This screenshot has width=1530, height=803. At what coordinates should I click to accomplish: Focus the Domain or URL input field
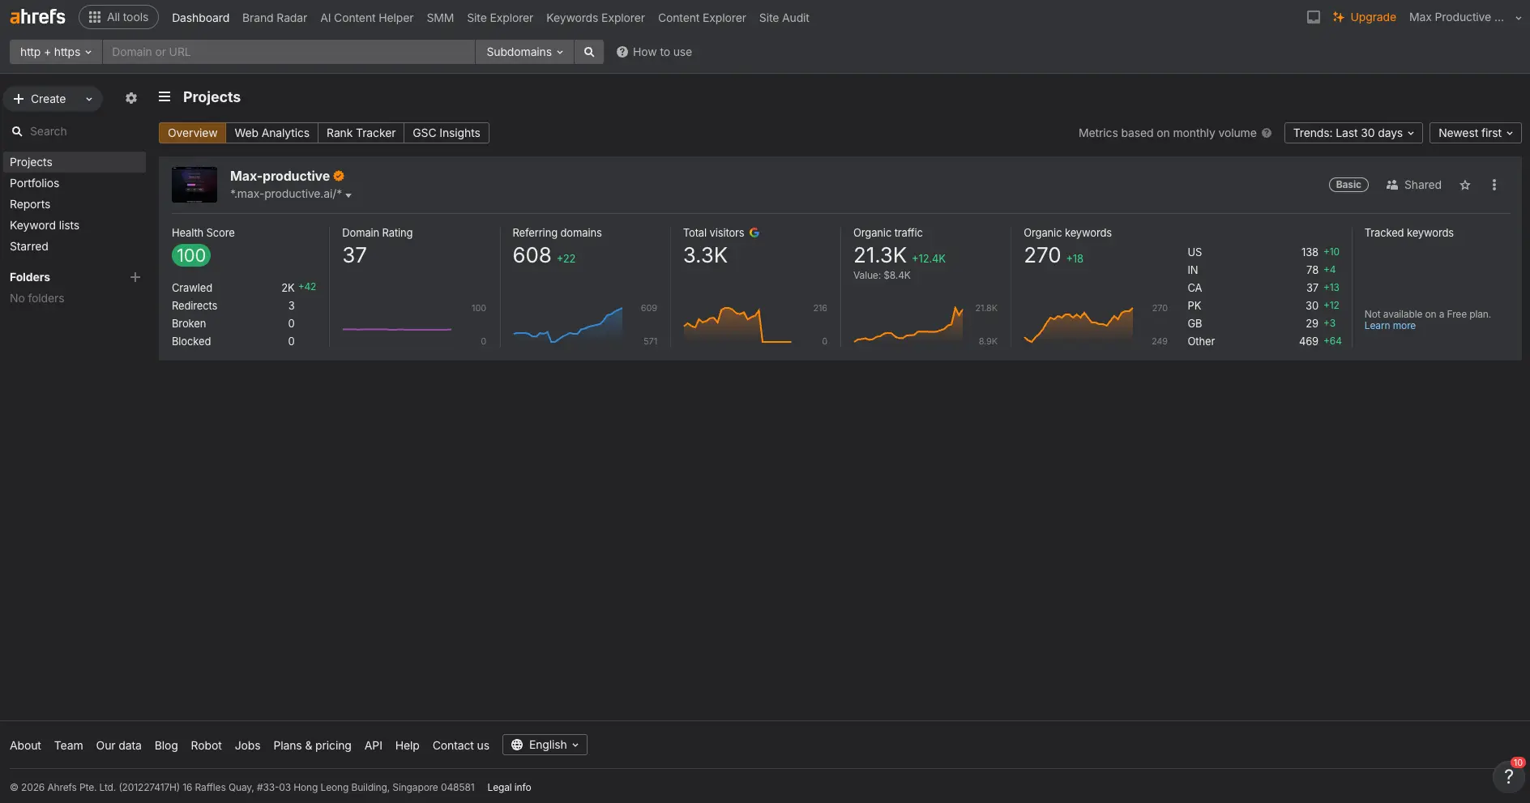click(x=288, y=52)
